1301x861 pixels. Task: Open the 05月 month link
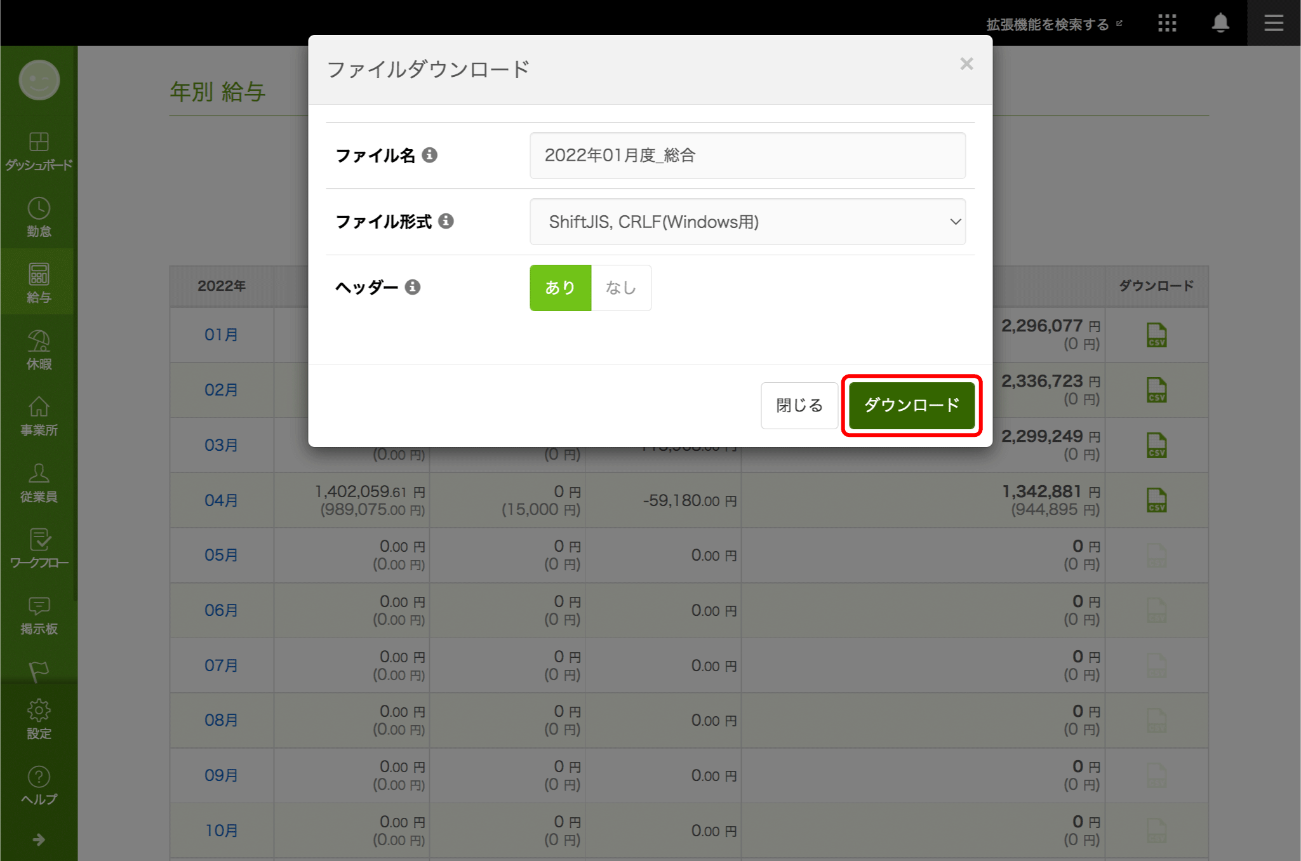click(x=221, y=555)
